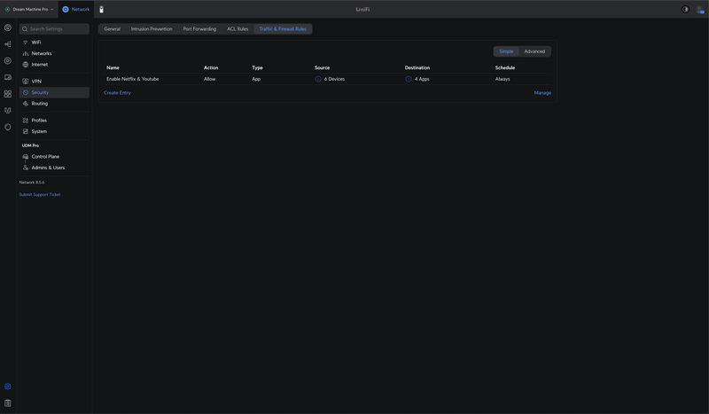Screen dimensions: 709x414
Task: Focus the Search Settings field
Action: pos(54,29)
